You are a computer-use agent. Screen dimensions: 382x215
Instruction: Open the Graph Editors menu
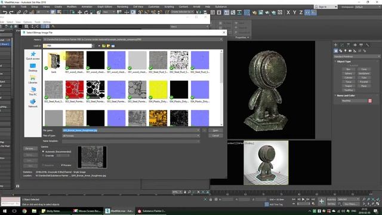coord(104,7)
